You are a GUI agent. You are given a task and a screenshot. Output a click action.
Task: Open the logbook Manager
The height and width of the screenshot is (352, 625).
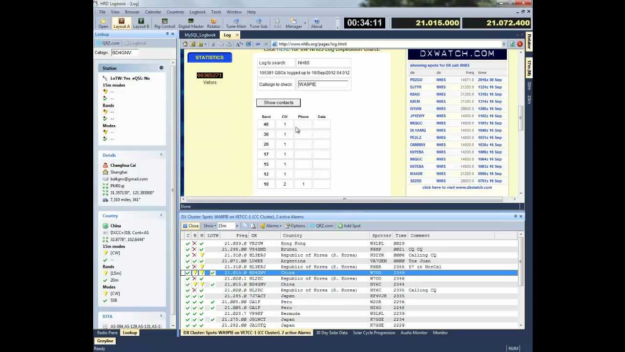(x=293, y=23)
